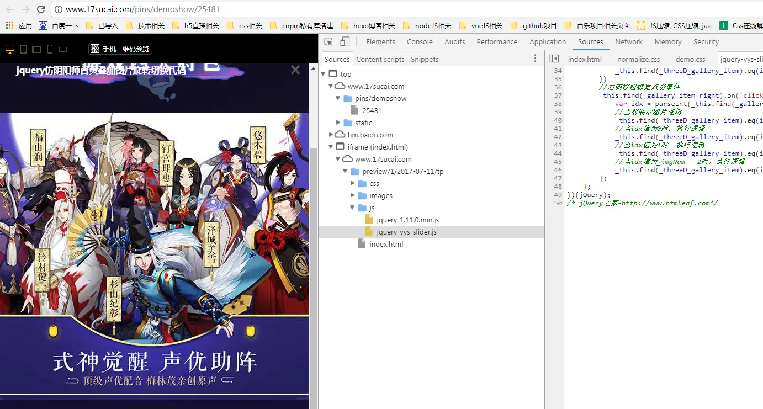Switch to the Performance tab
This screenshot has width=763, height=409.
click(497, 41)
